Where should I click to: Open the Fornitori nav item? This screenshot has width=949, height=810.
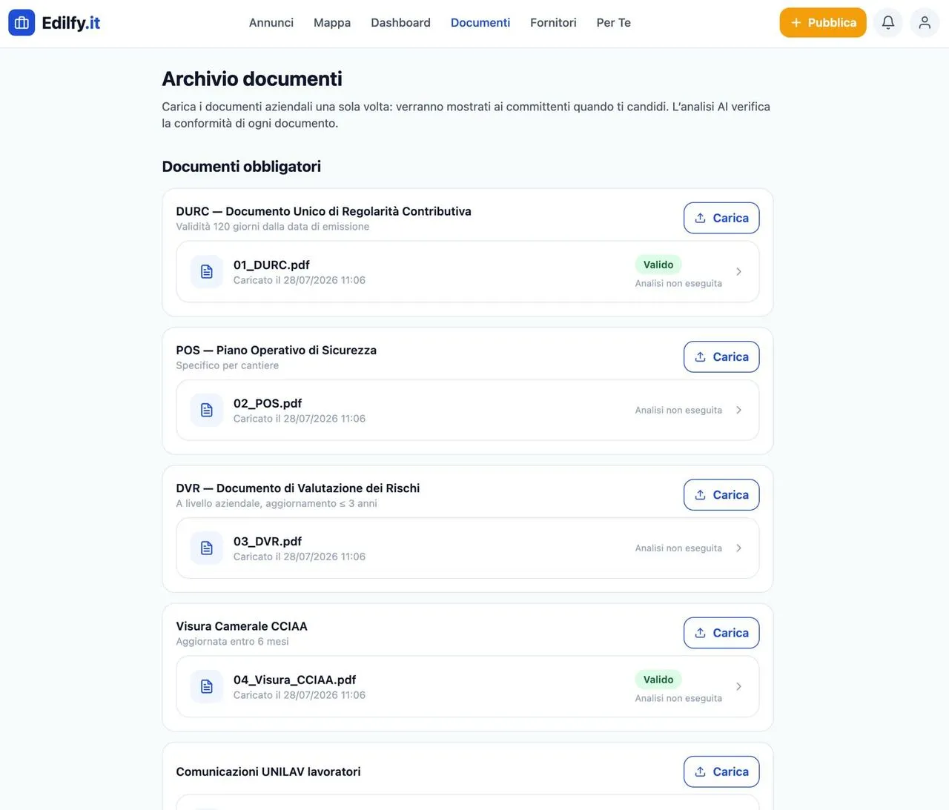pos(553,22)
